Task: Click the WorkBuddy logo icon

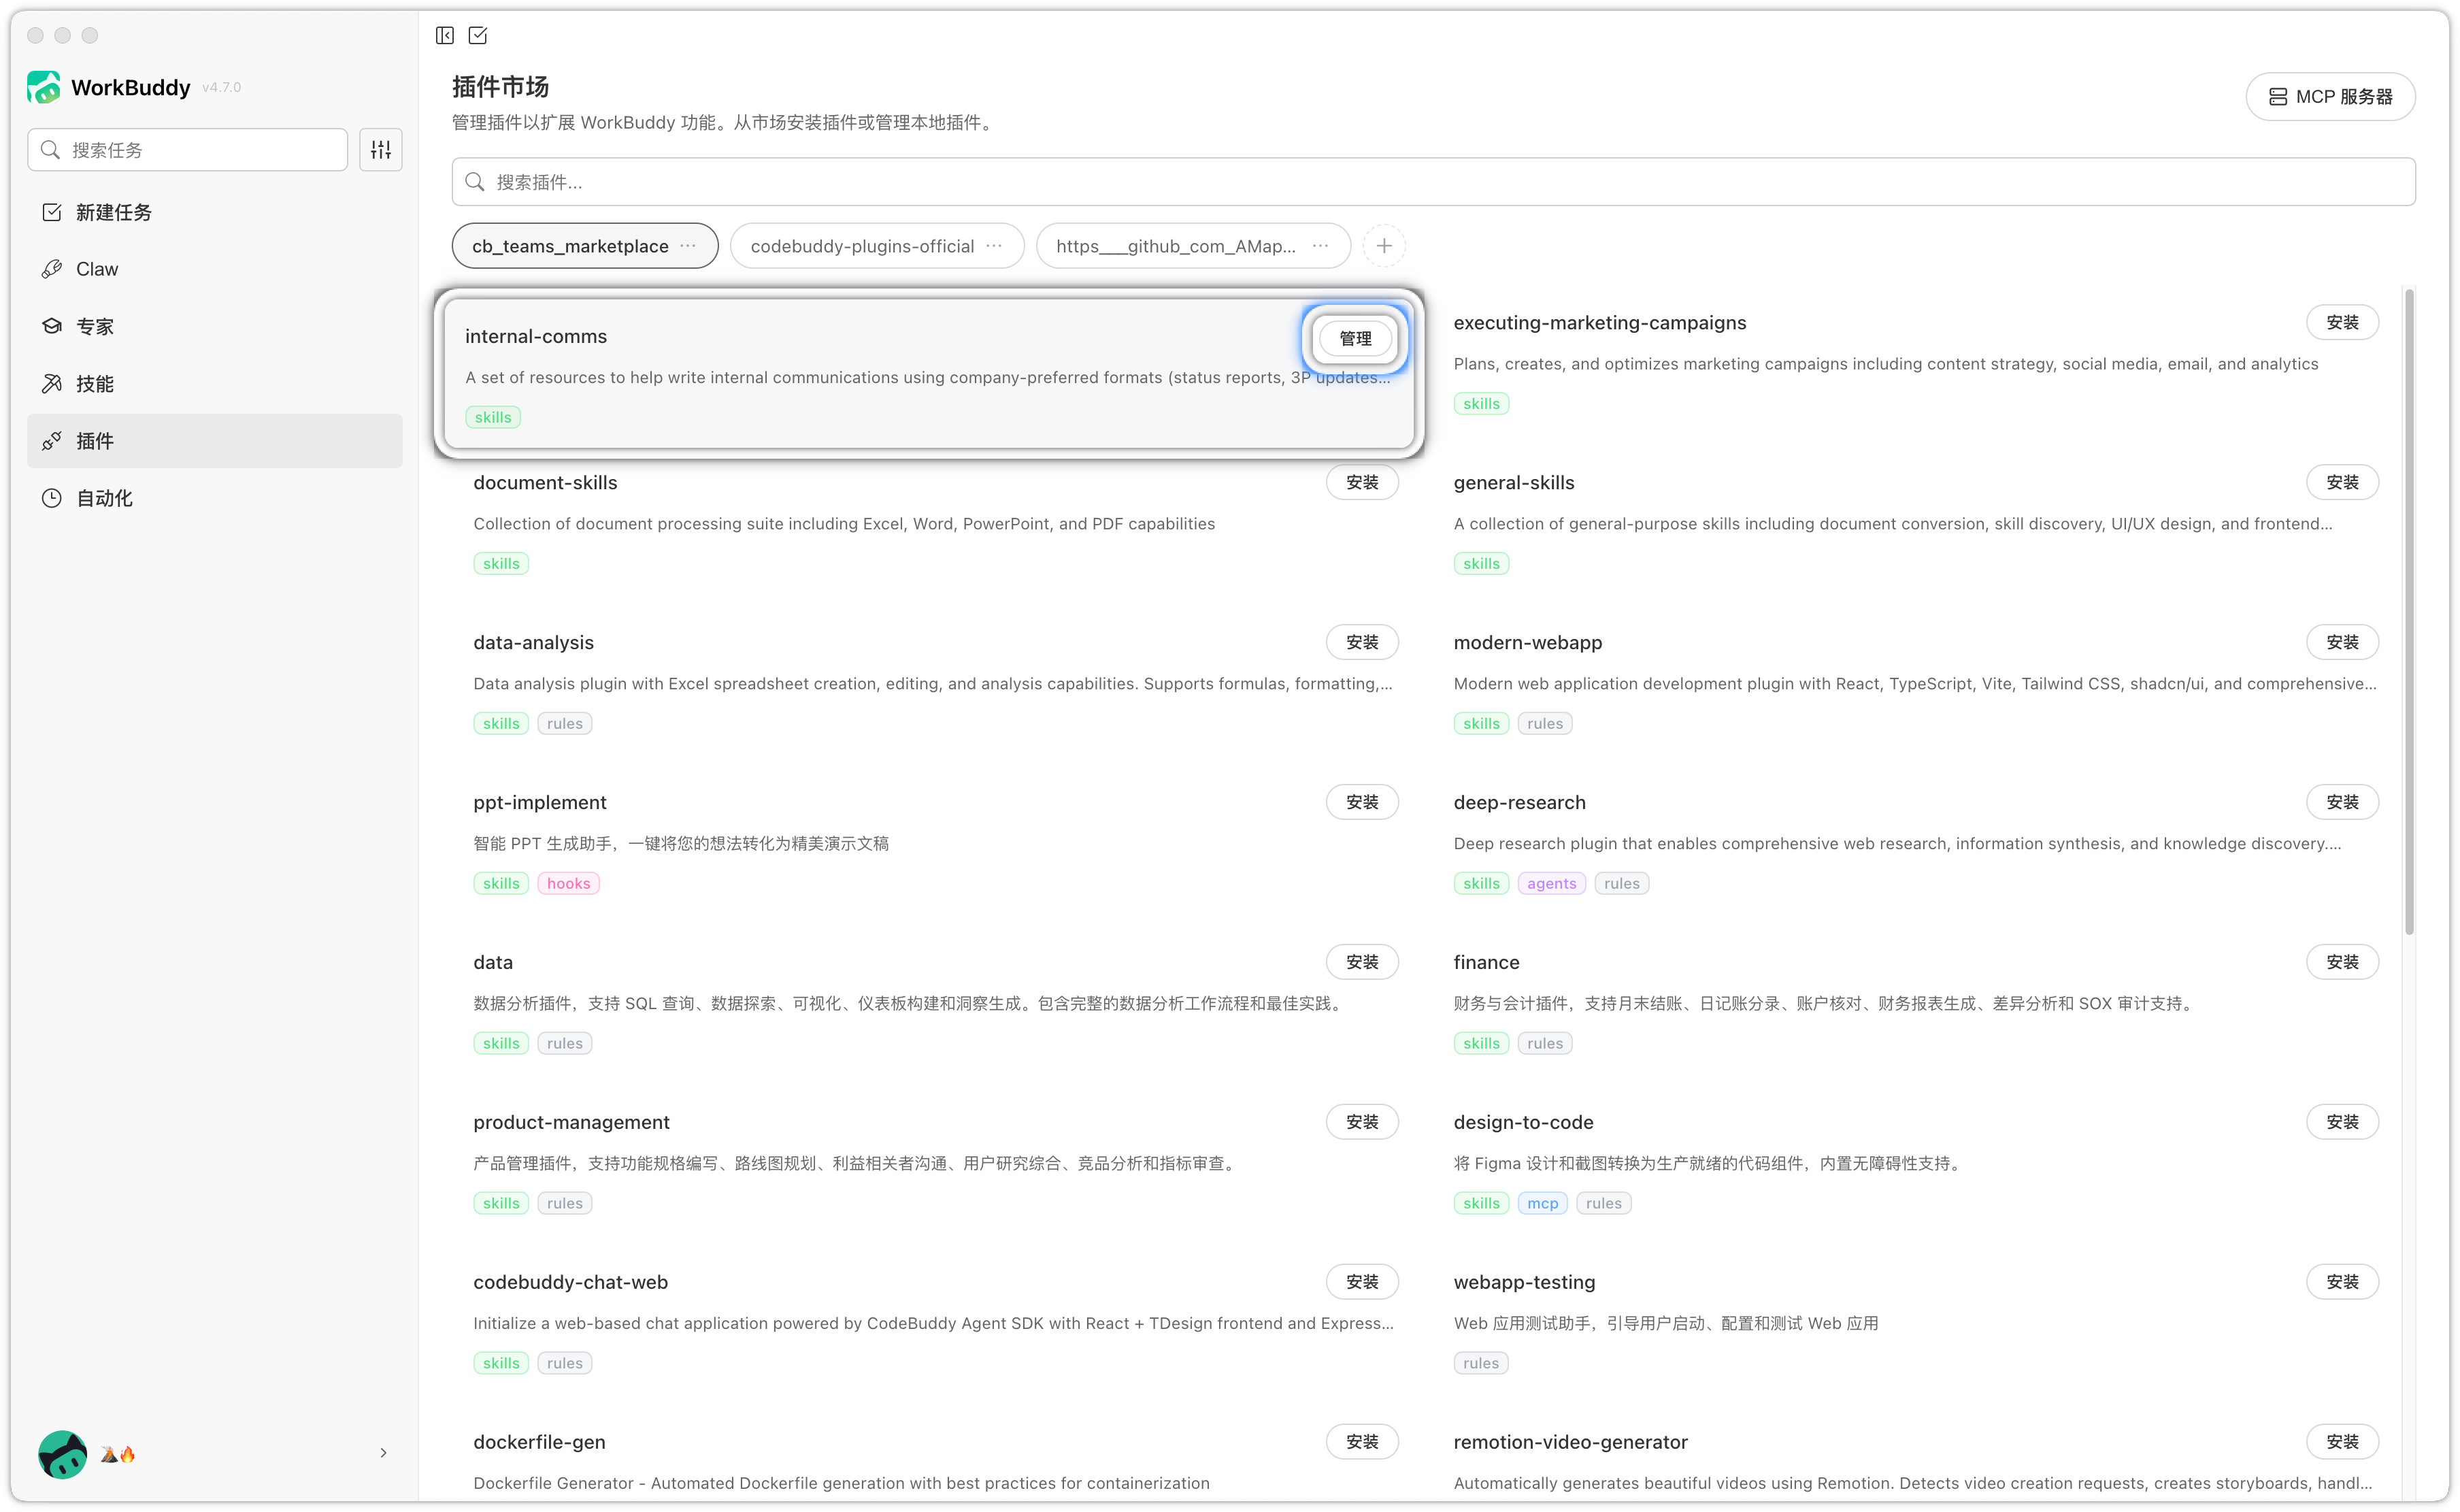Action: tap(43, 87)
